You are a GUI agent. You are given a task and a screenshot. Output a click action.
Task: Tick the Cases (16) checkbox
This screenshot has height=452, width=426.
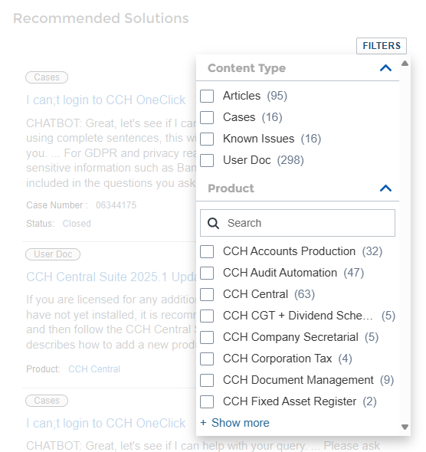207,117
